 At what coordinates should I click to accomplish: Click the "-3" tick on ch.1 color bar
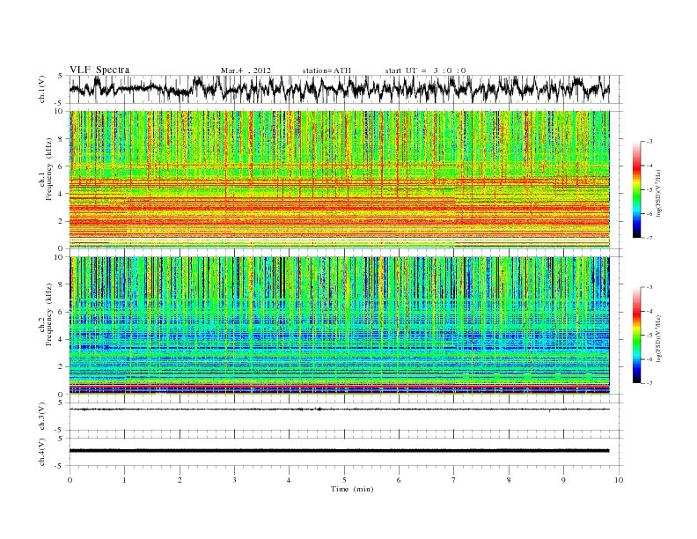(x=649, y=142)
